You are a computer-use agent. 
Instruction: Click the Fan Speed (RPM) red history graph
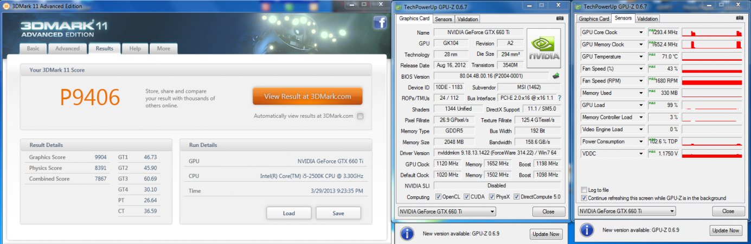point(712,81)
